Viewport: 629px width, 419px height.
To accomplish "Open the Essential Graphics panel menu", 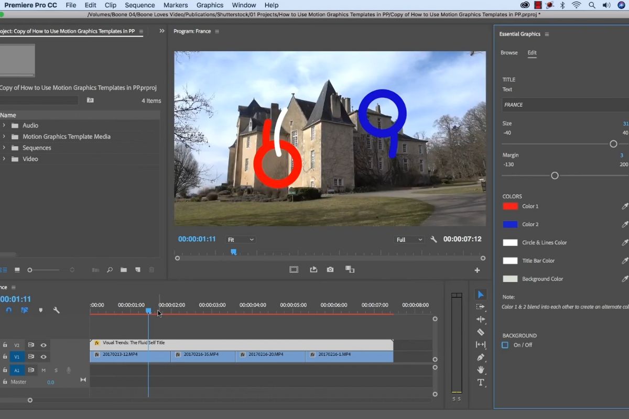I will 547,34.
